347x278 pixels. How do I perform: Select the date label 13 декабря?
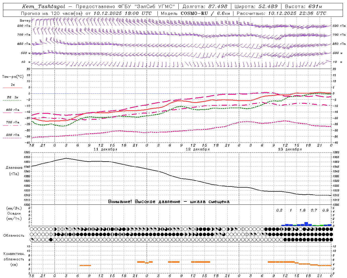[290, 149]
